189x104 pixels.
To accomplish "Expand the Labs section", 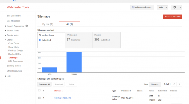I will (x=6, y=76).
